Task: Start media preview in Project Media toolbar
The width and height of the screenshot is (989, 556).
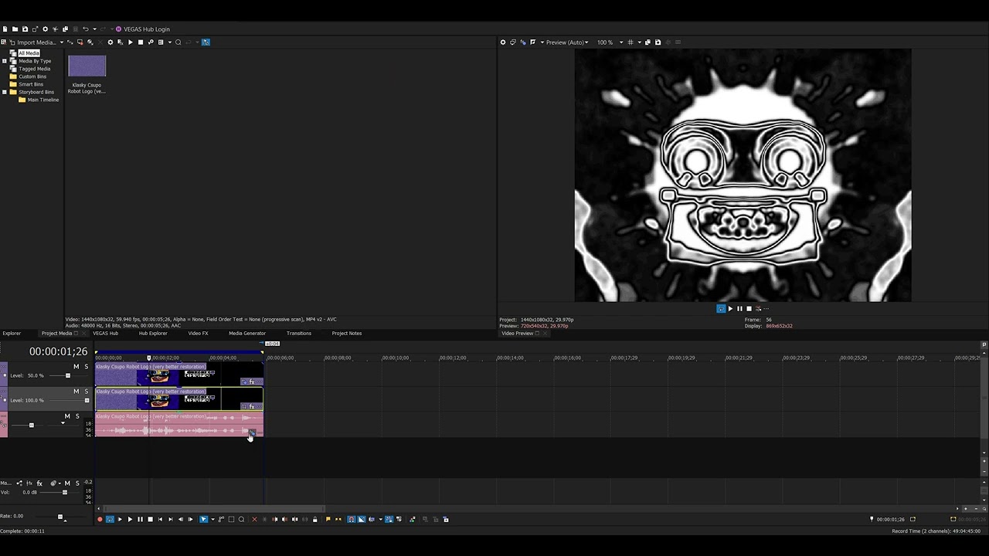Action: [x=130, y=42]
